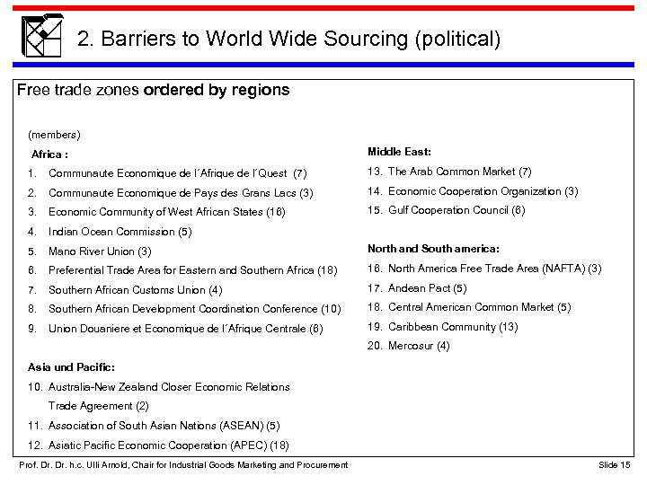Click the '(members)' label
Image resolution: width=647 pixels, height=485 pixels.
(x=54, y=135)
